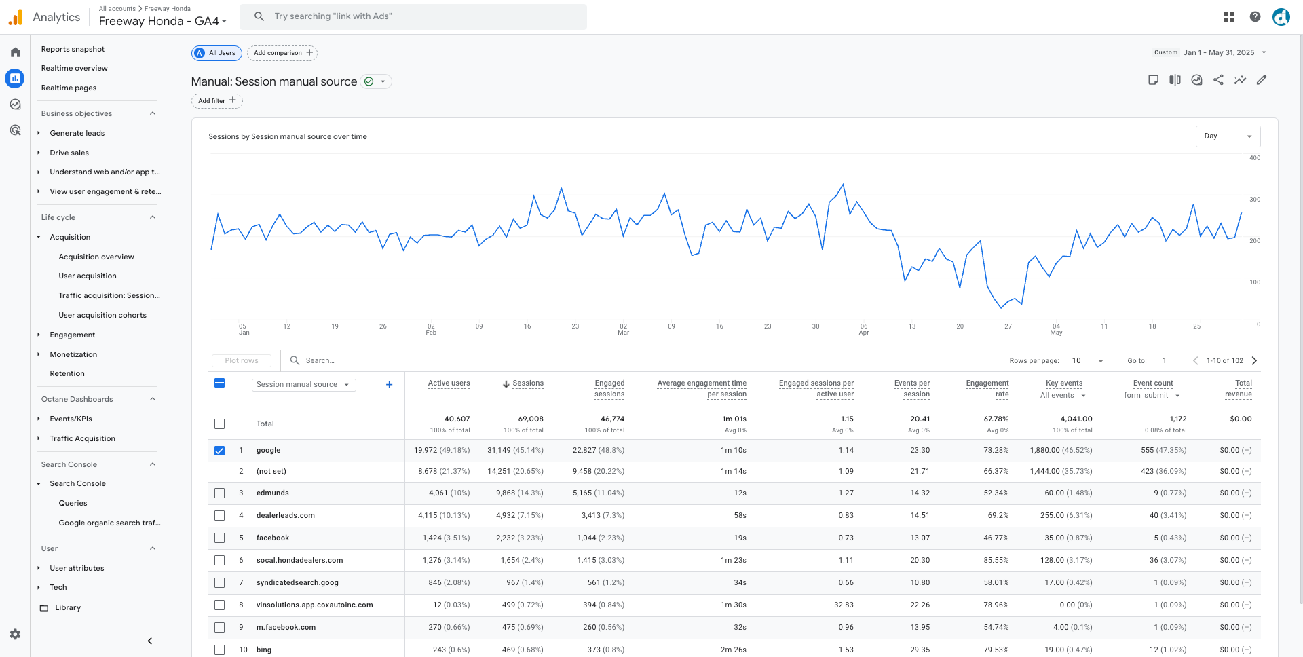The image size is (1303, 657).
Task: Open Realtime overview
Action: (74, 68)
